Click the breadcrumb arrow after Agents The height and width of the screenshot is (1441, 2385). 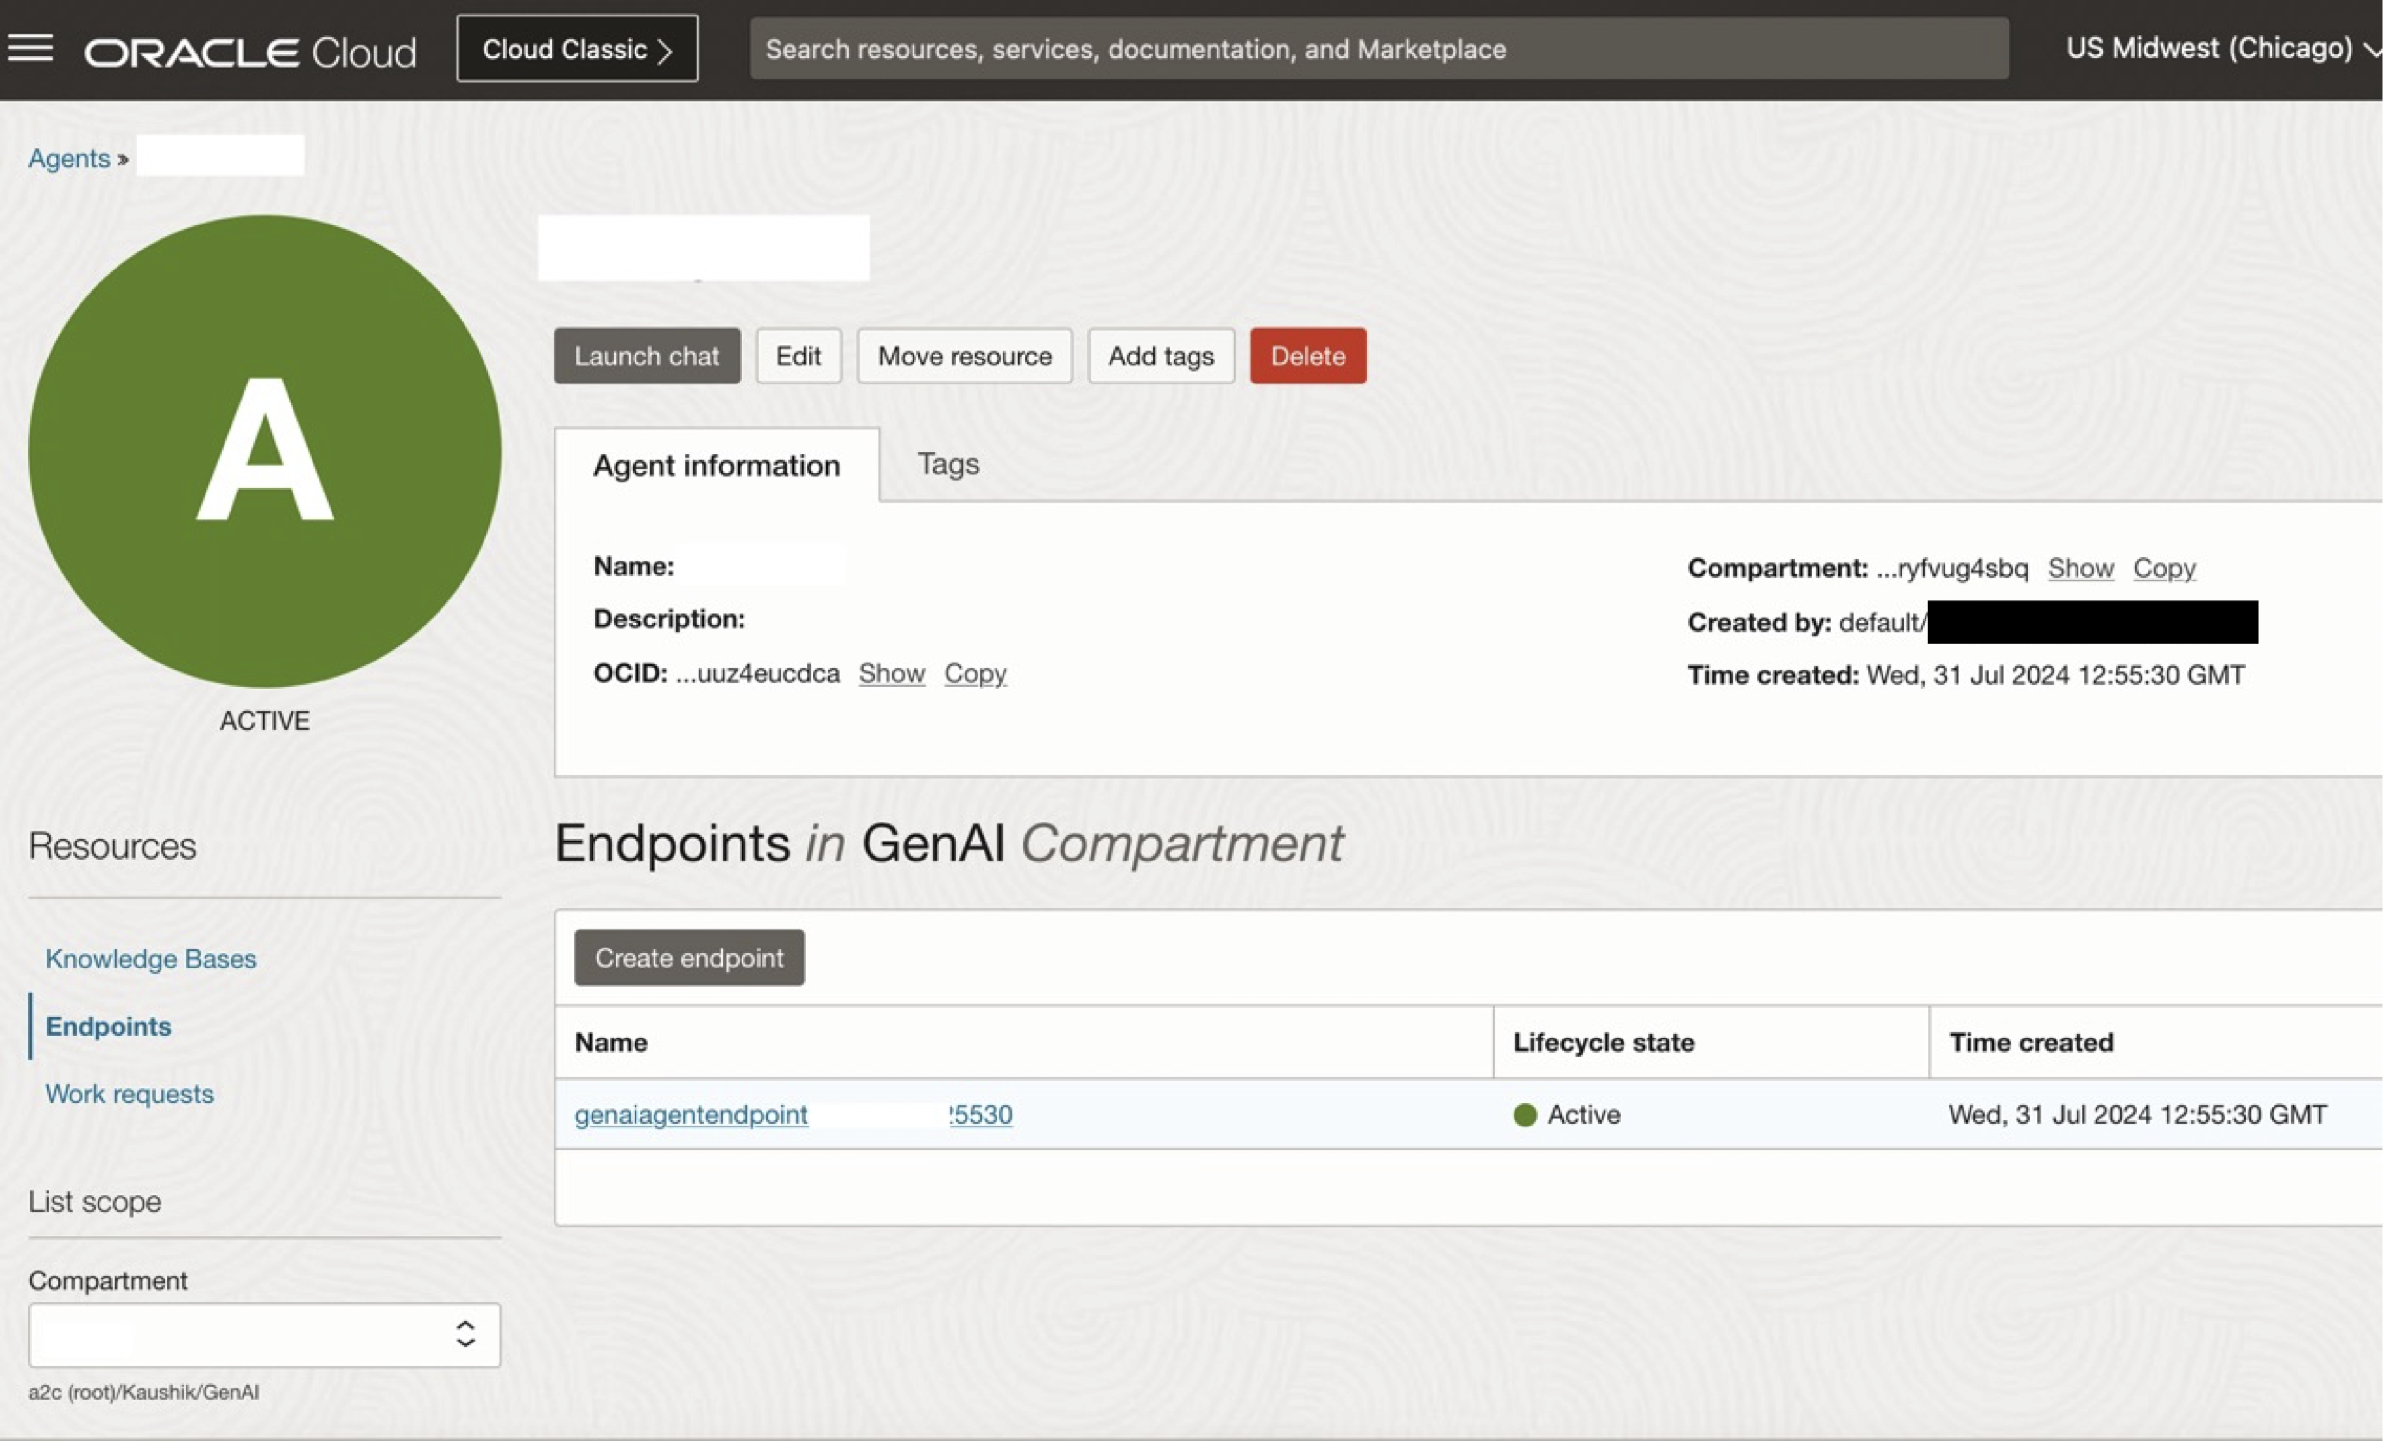[x=123, y=158]
